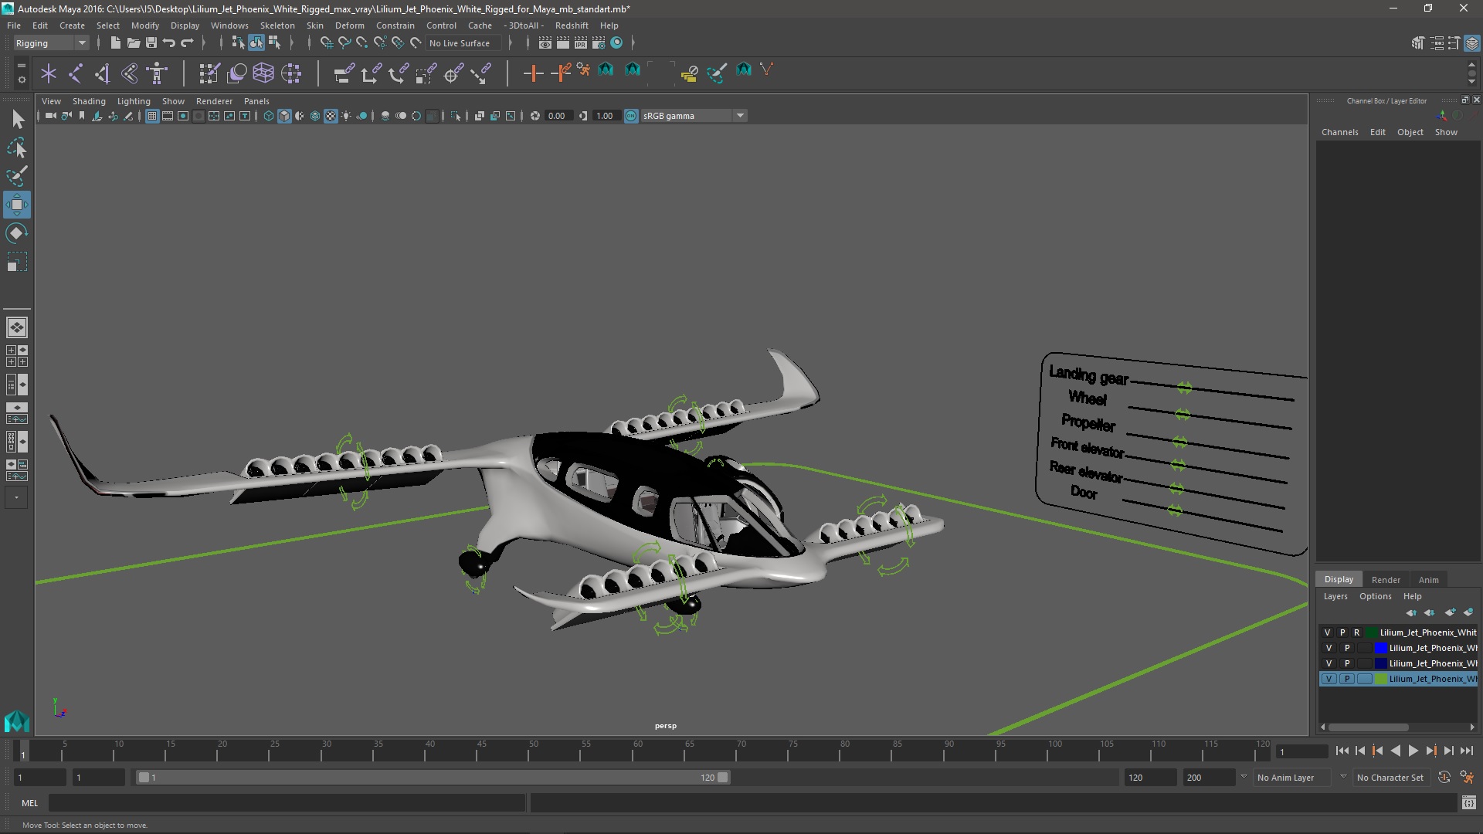Click the MEL command line input

(287, 803)
